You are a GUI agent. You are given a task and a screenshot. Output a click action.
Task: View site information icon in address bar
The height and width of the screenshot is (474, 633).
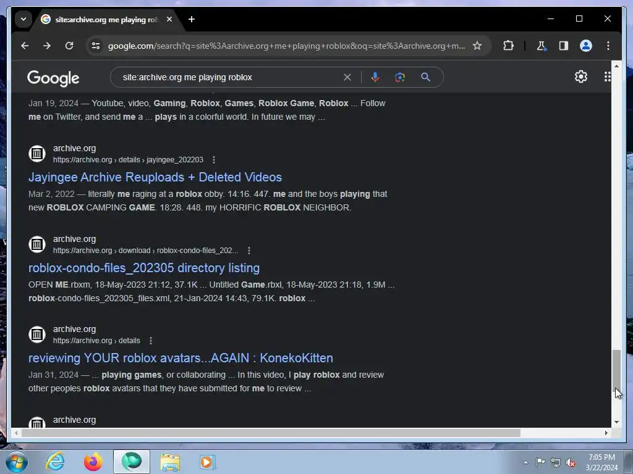[96, 46]
